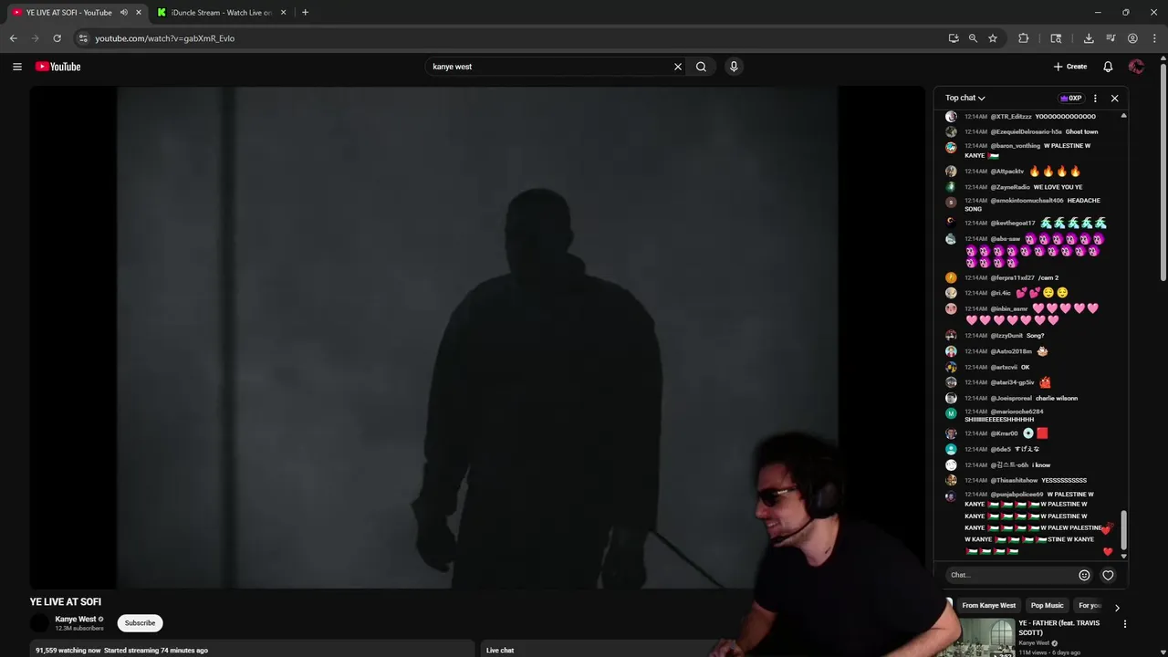Open options for YE - FATHER video
The image size is (1168, 657).
1124,624
